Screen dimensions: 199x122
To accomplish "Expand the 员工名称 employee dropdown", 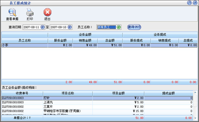I will (119, 27).
